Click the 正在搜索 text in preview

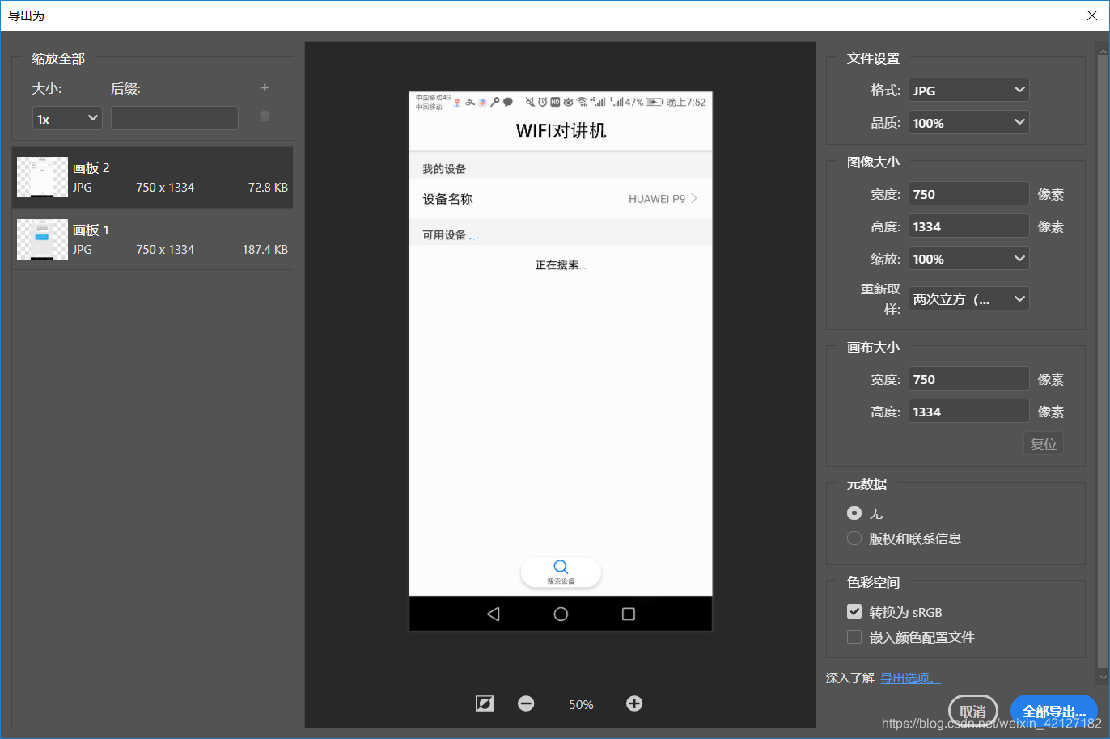(x=561, y=265)
